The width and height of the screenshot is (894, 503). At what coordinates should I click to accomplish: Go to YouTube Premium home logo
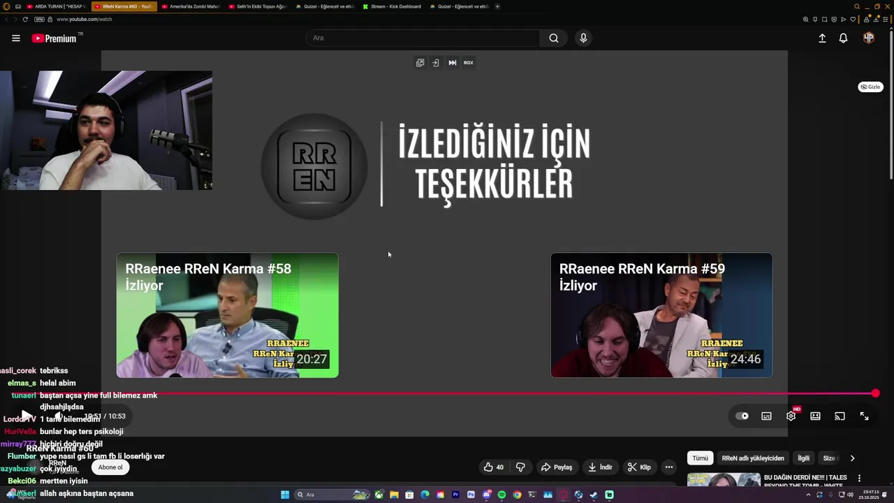click(54, 38)
